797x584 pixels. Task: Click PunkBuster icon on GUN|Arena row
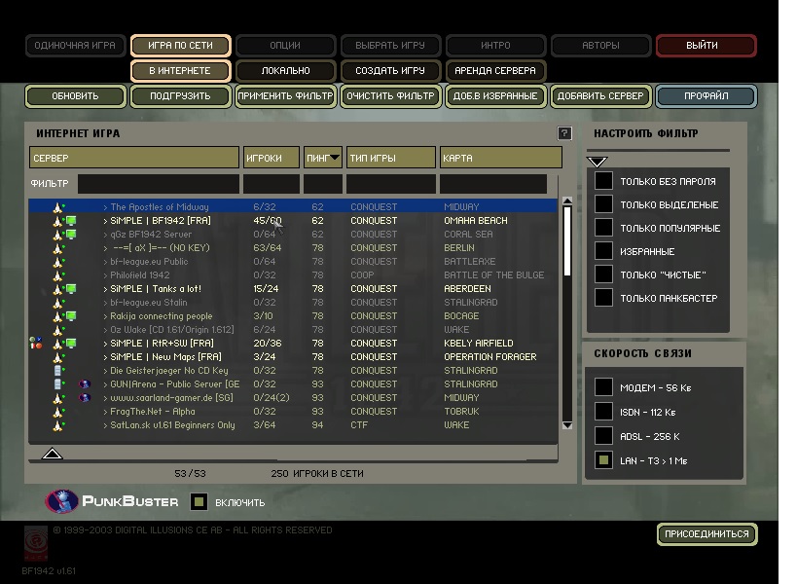tap(85, 383)
